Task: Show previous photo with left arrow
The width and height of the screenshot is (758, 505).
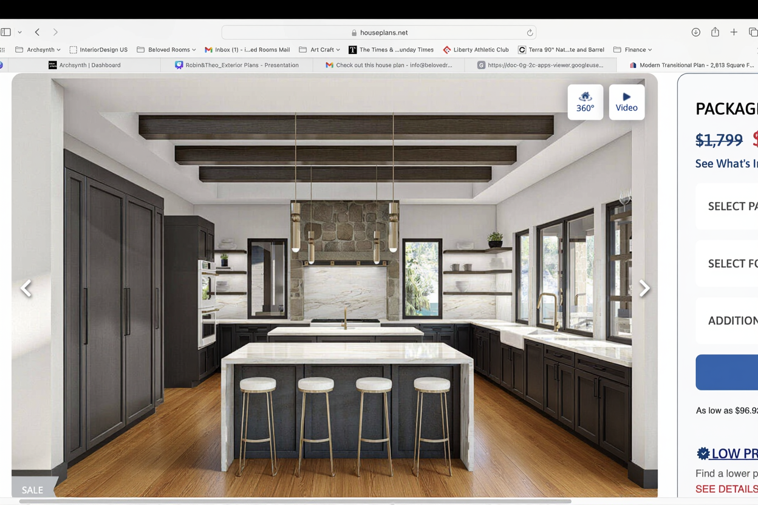Action: click(x=26, y=288)
